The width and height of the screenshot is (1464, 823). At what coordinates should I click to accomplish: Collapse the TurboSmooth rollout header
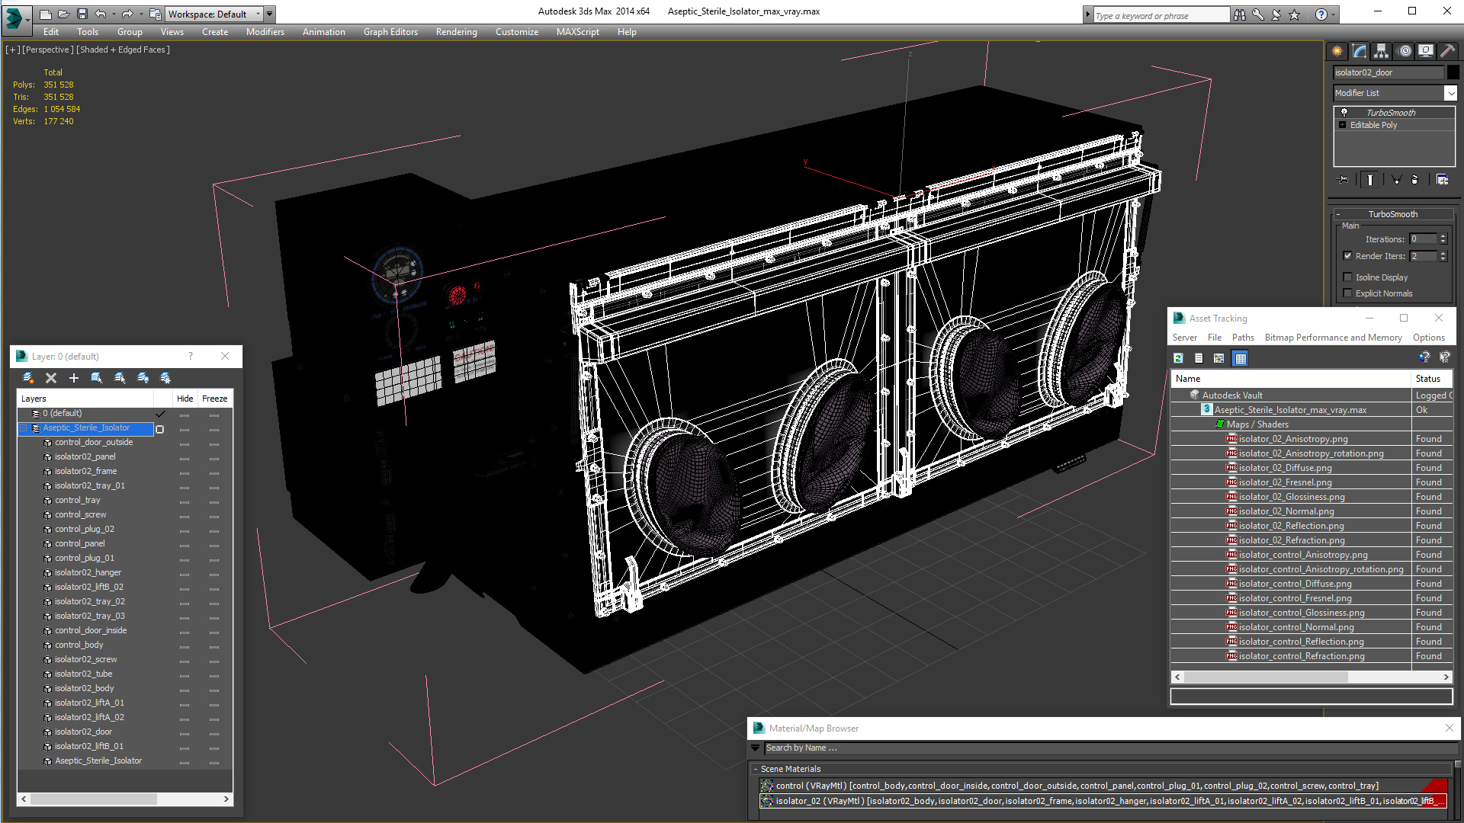click(1392, 214)
